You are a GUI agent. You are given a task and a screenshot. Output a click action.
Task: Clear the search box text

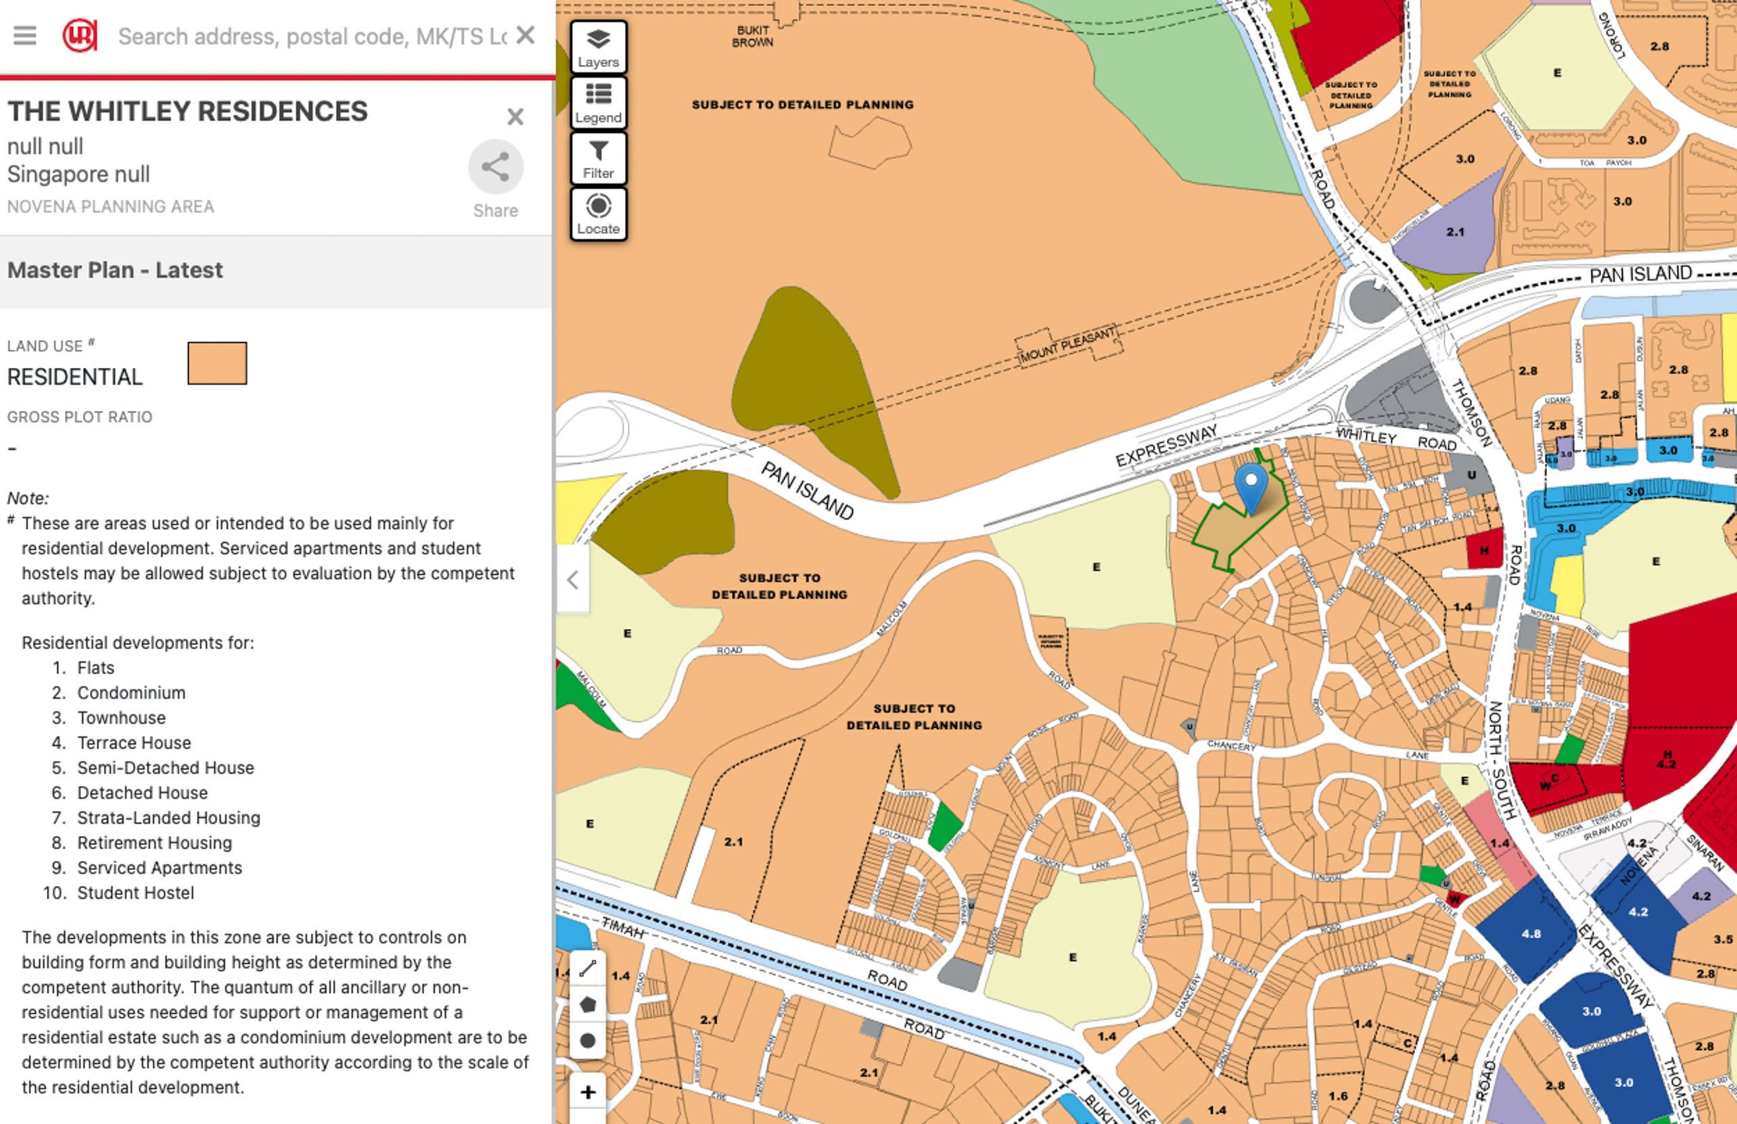click(x=526, y=34)
